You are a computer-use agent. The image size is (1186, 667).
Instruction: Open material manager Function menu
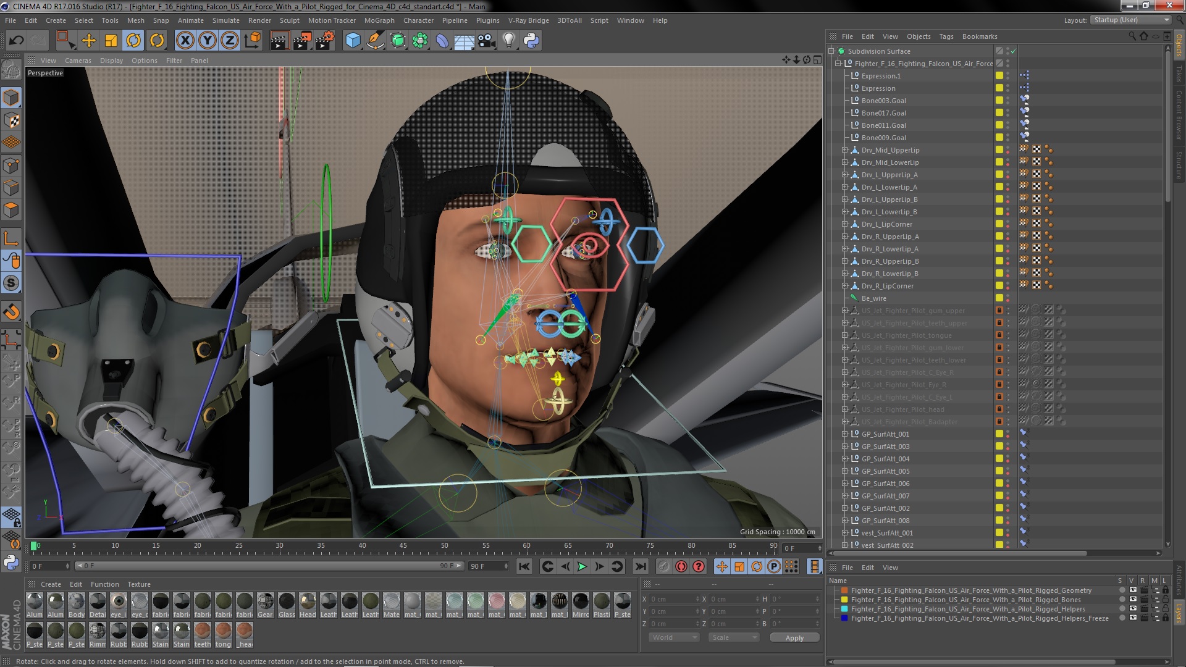coord(105,584)
